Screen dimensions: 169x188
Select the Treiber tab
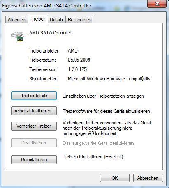coord(38,19)
